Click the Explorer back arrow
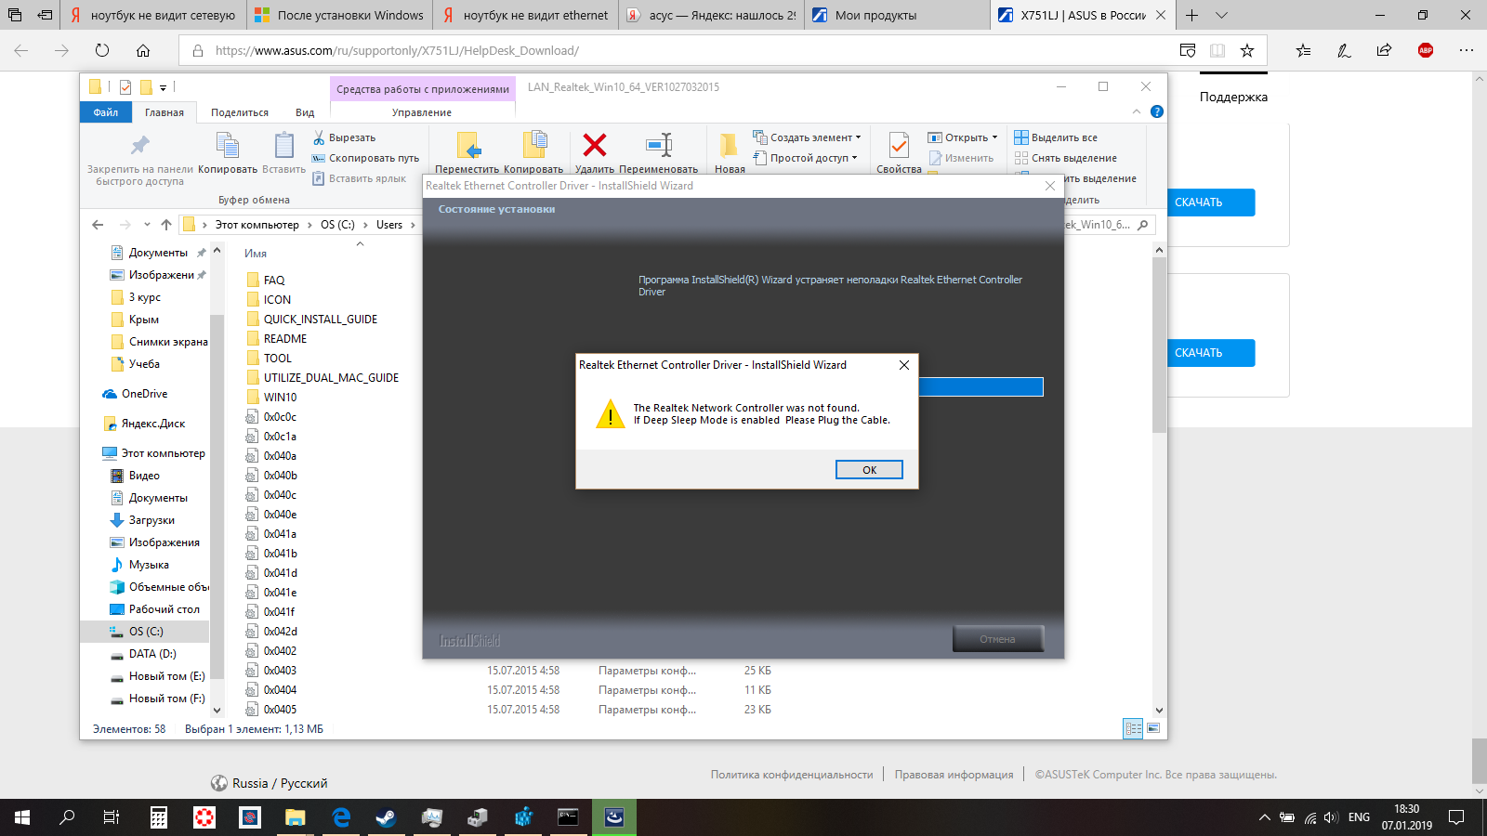Screen dimensions: 1487x836 pyautogui.click(x=98, y=225)
